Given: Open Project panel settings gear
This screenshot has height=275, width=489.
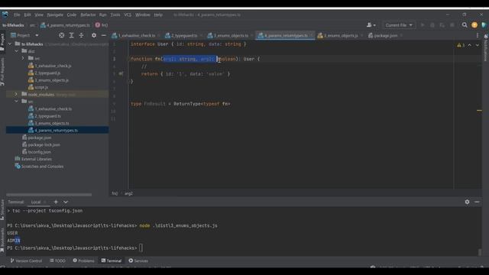Looking at the screenshot, I should coord(94,36).
